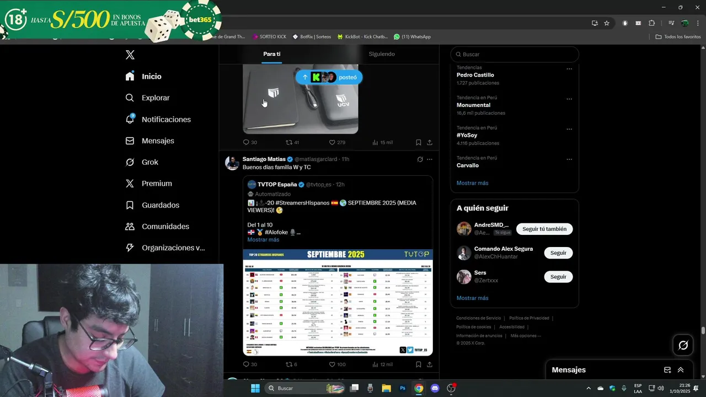Show more trends via Mostrar más

pyautogui.click(x=472, y=183)
